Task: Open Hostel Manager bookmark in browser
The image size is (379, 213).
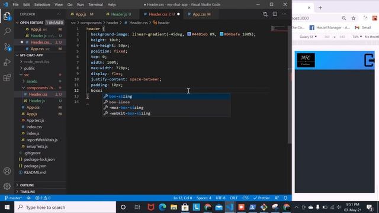Action: (x=330, y=28)
